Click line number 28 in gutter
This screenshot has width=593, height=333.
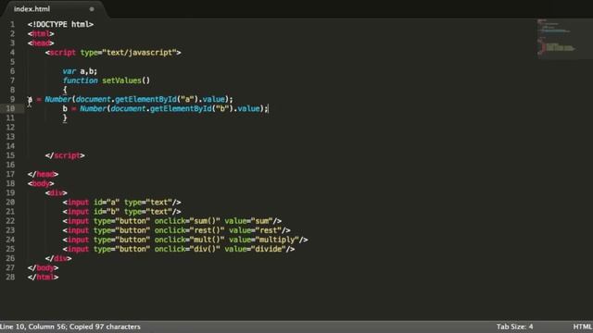[x=10, y=277]
